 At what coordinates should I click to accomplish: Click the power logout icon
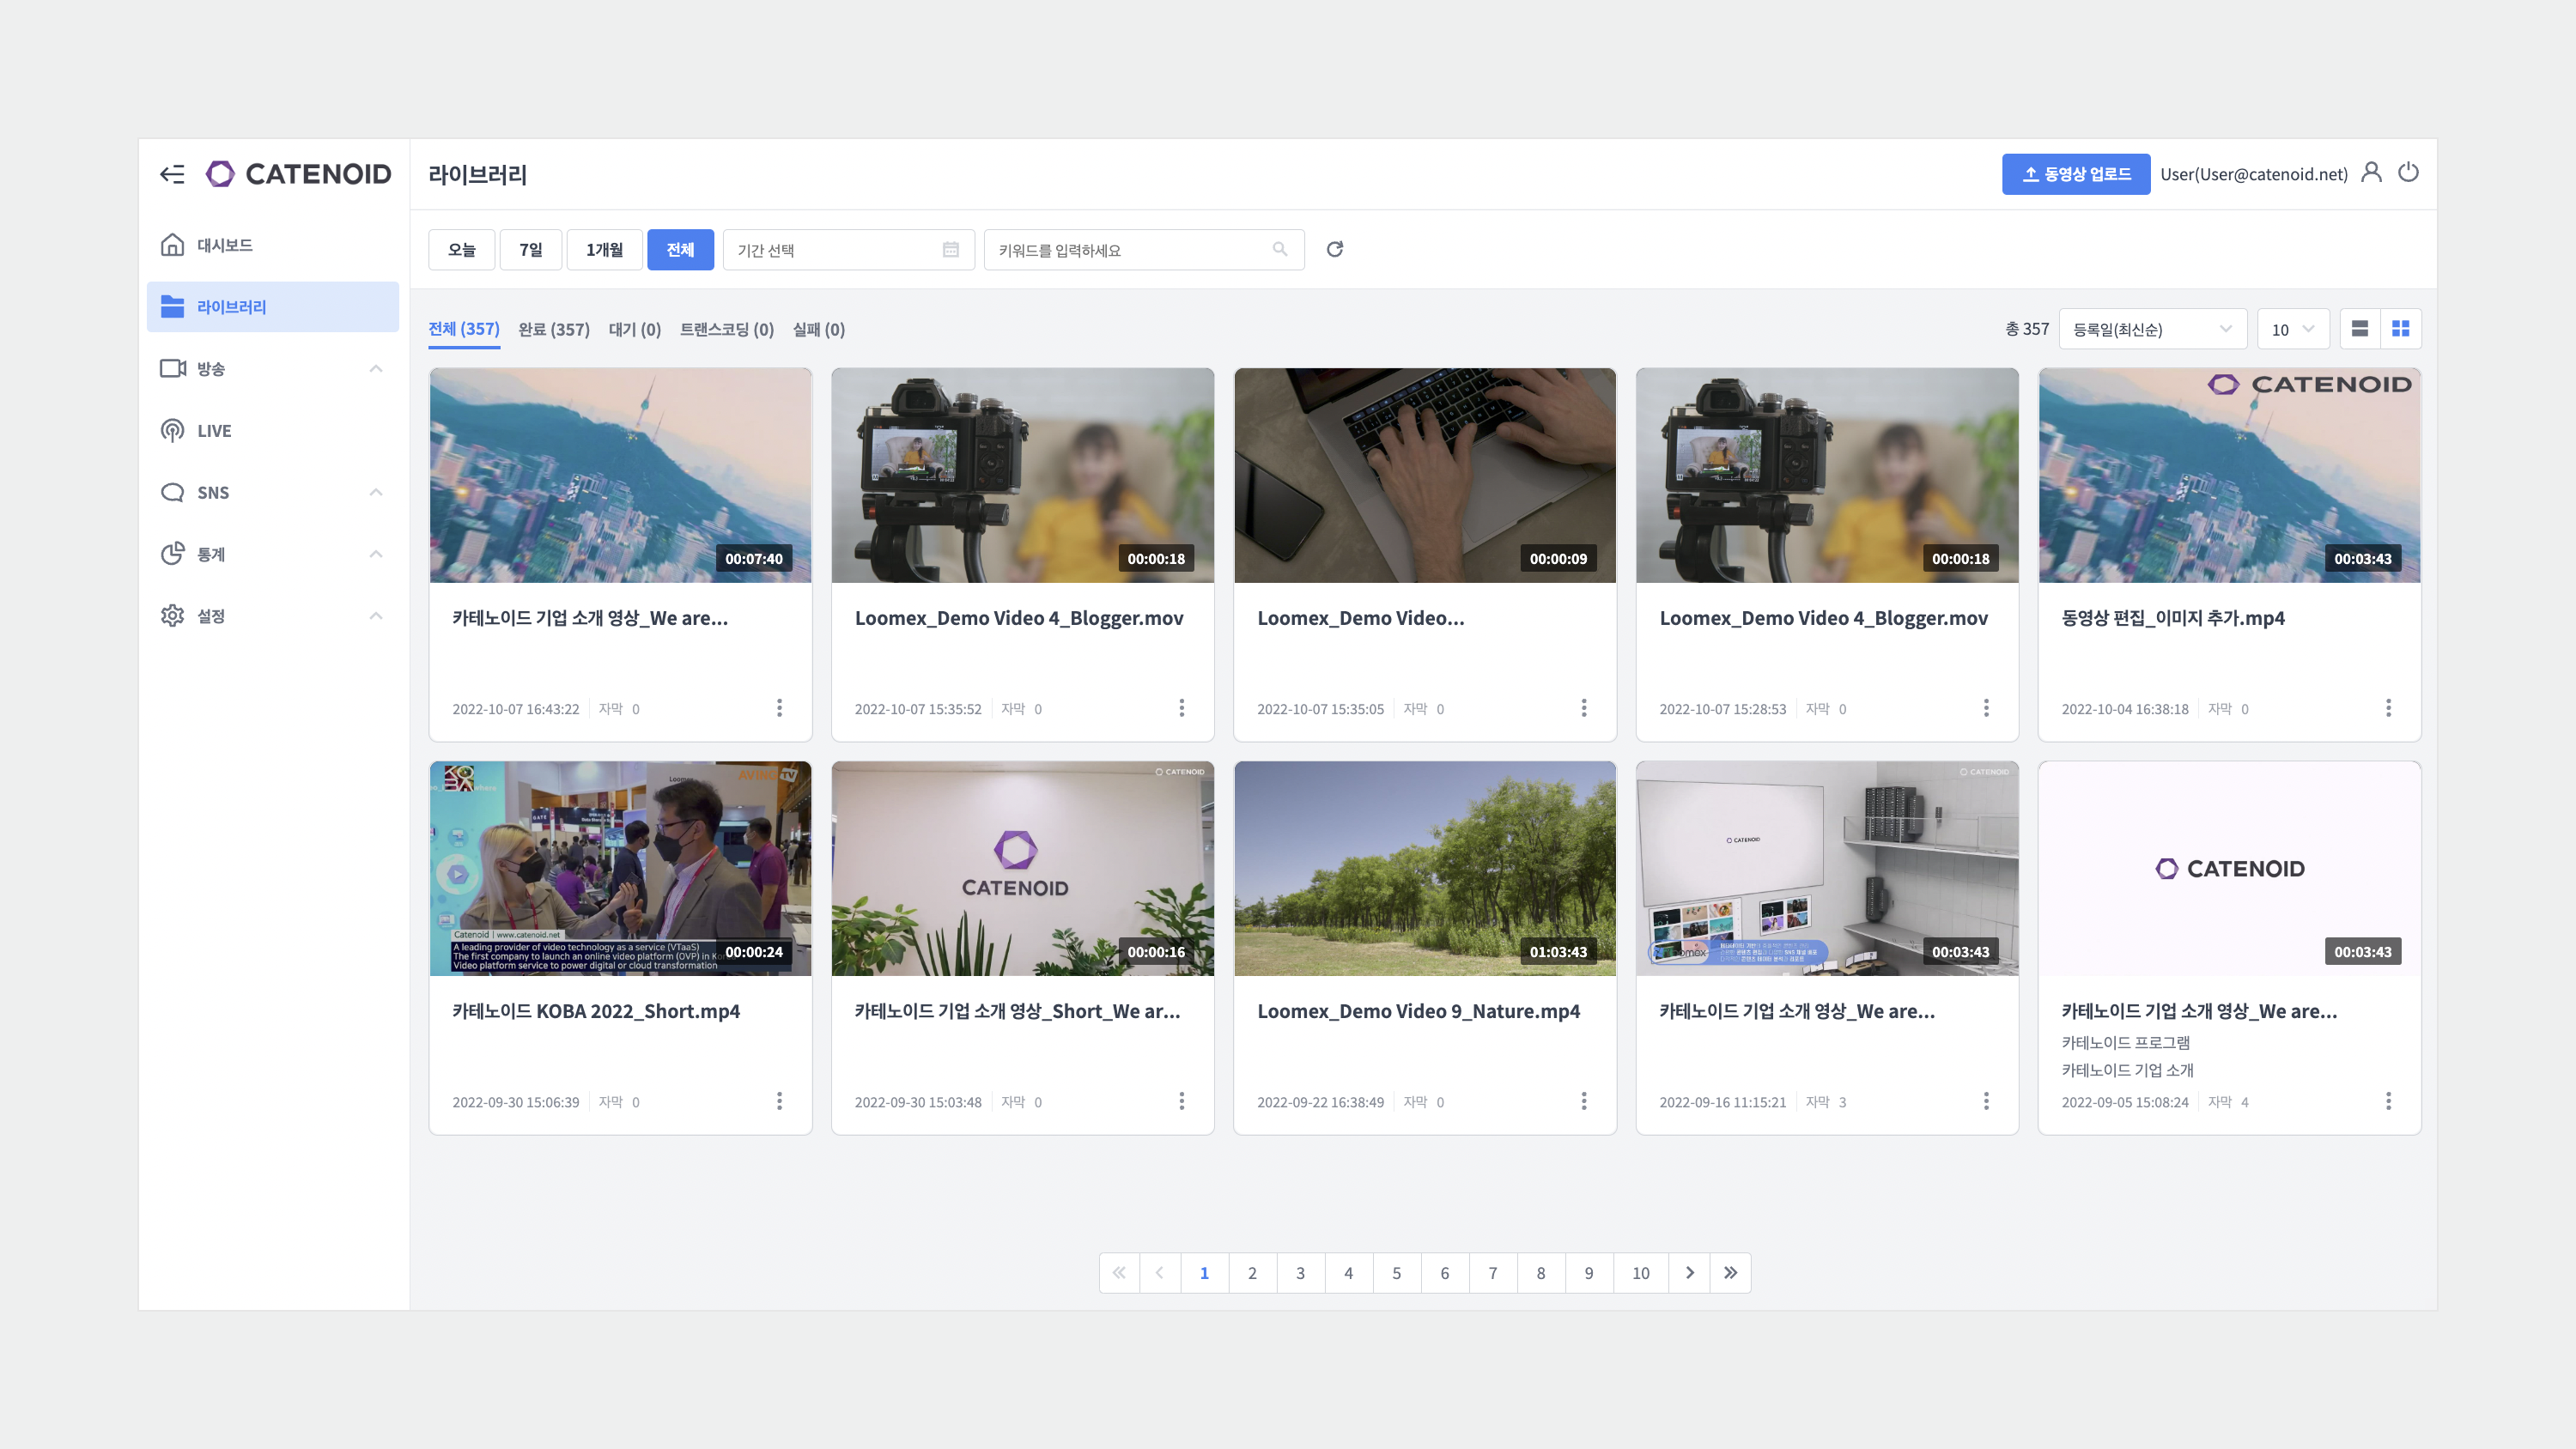2408,173
